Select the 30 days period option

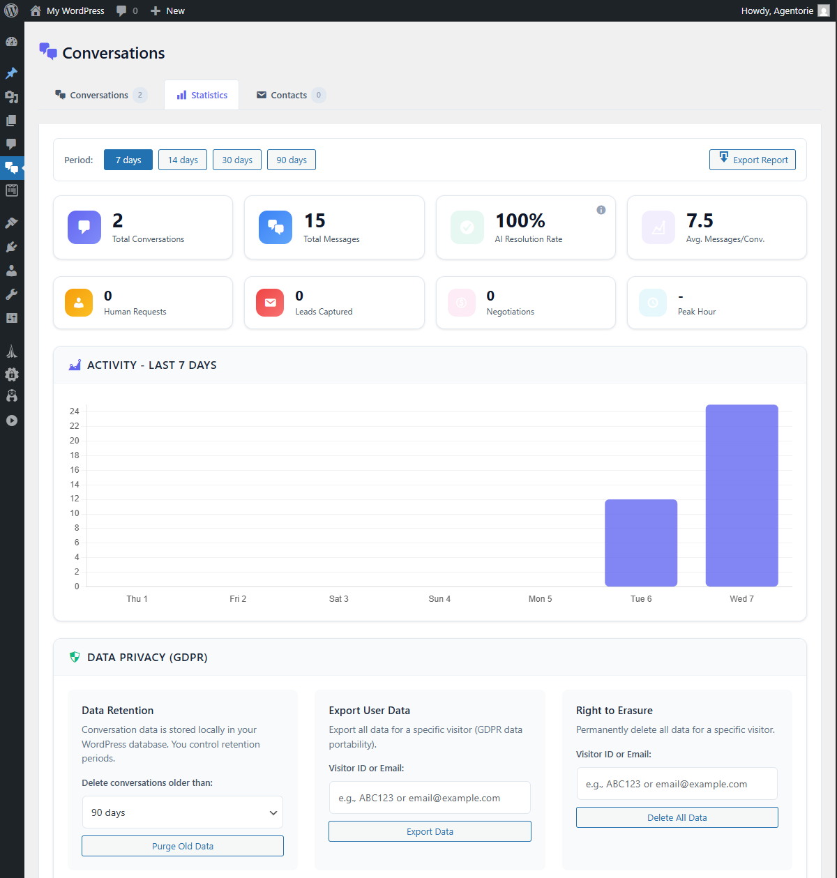tap(236, 160)
